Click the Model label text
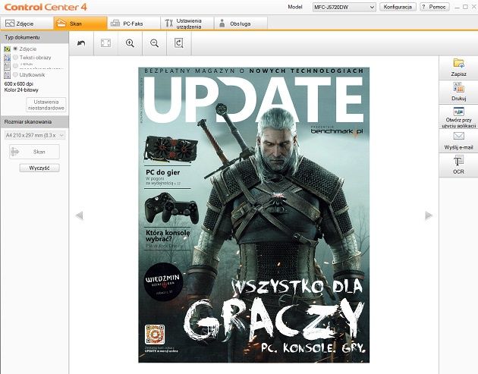Image resolution: width=478 pixels, height=374 pixels. coord(295,7)
